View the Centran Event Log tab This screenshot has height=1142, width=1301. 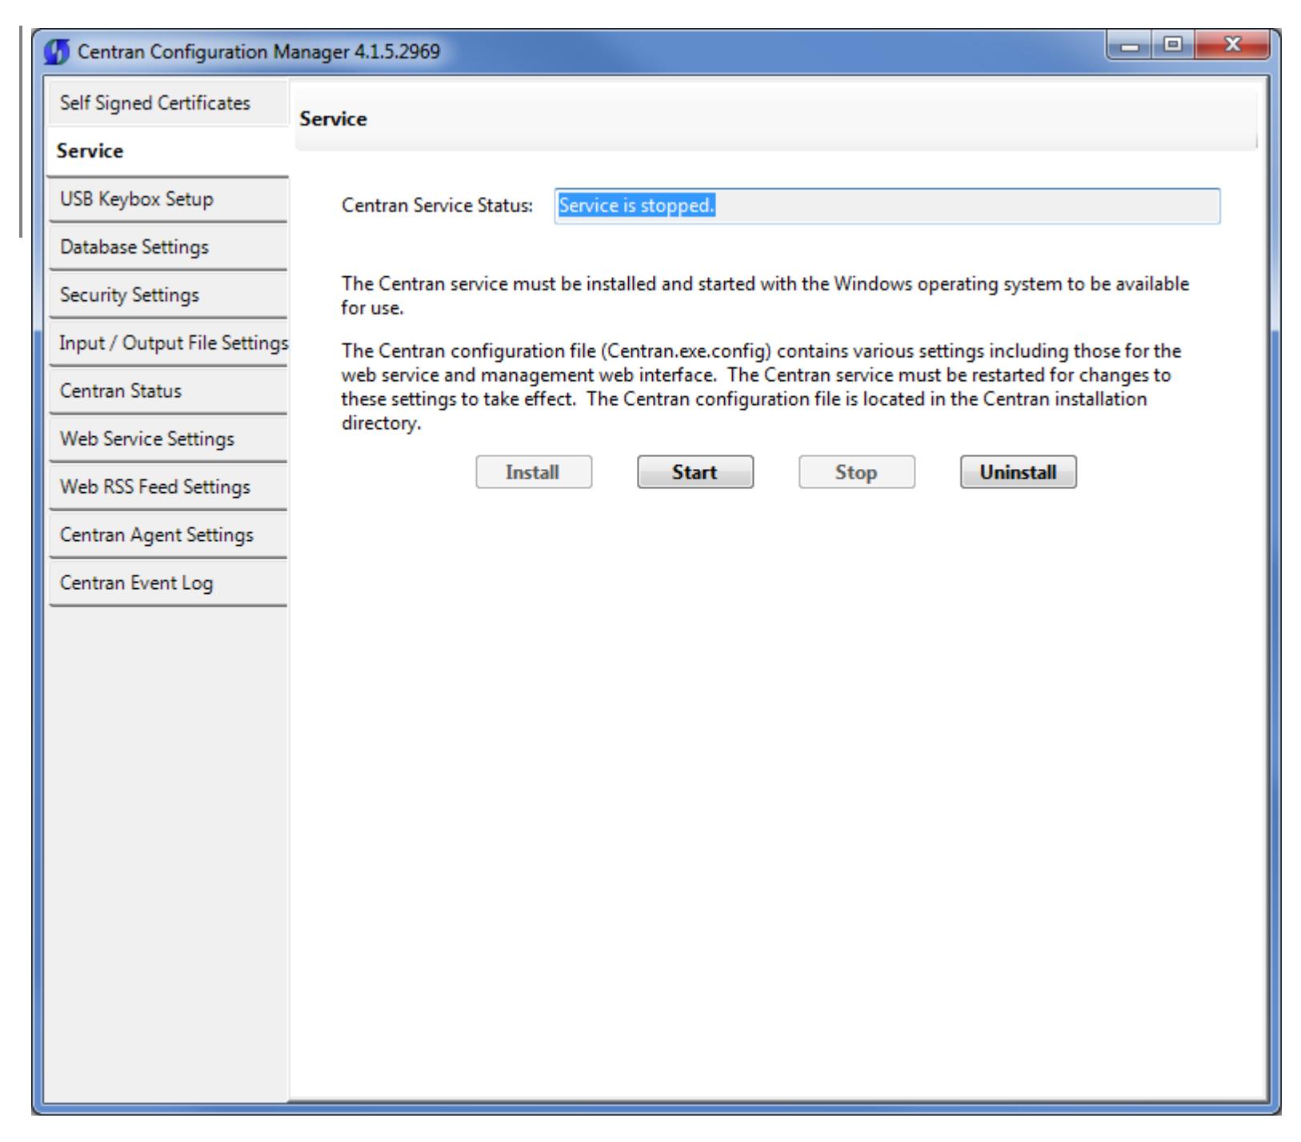pyautogui.click(x=167, y=583)
